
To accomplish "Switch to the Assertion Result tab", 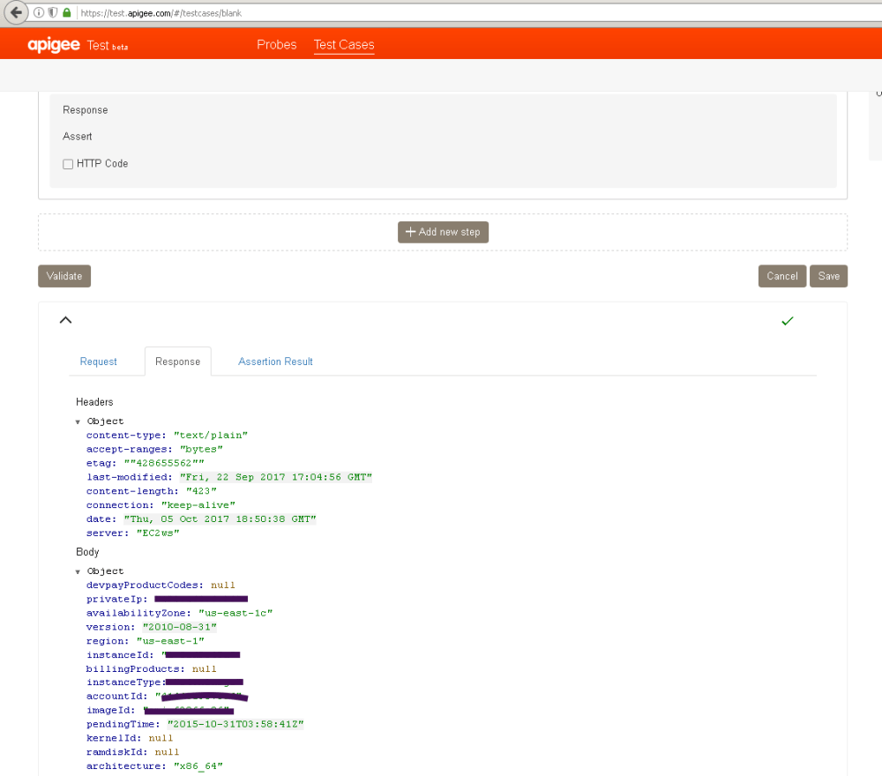I will pos(275,362).
